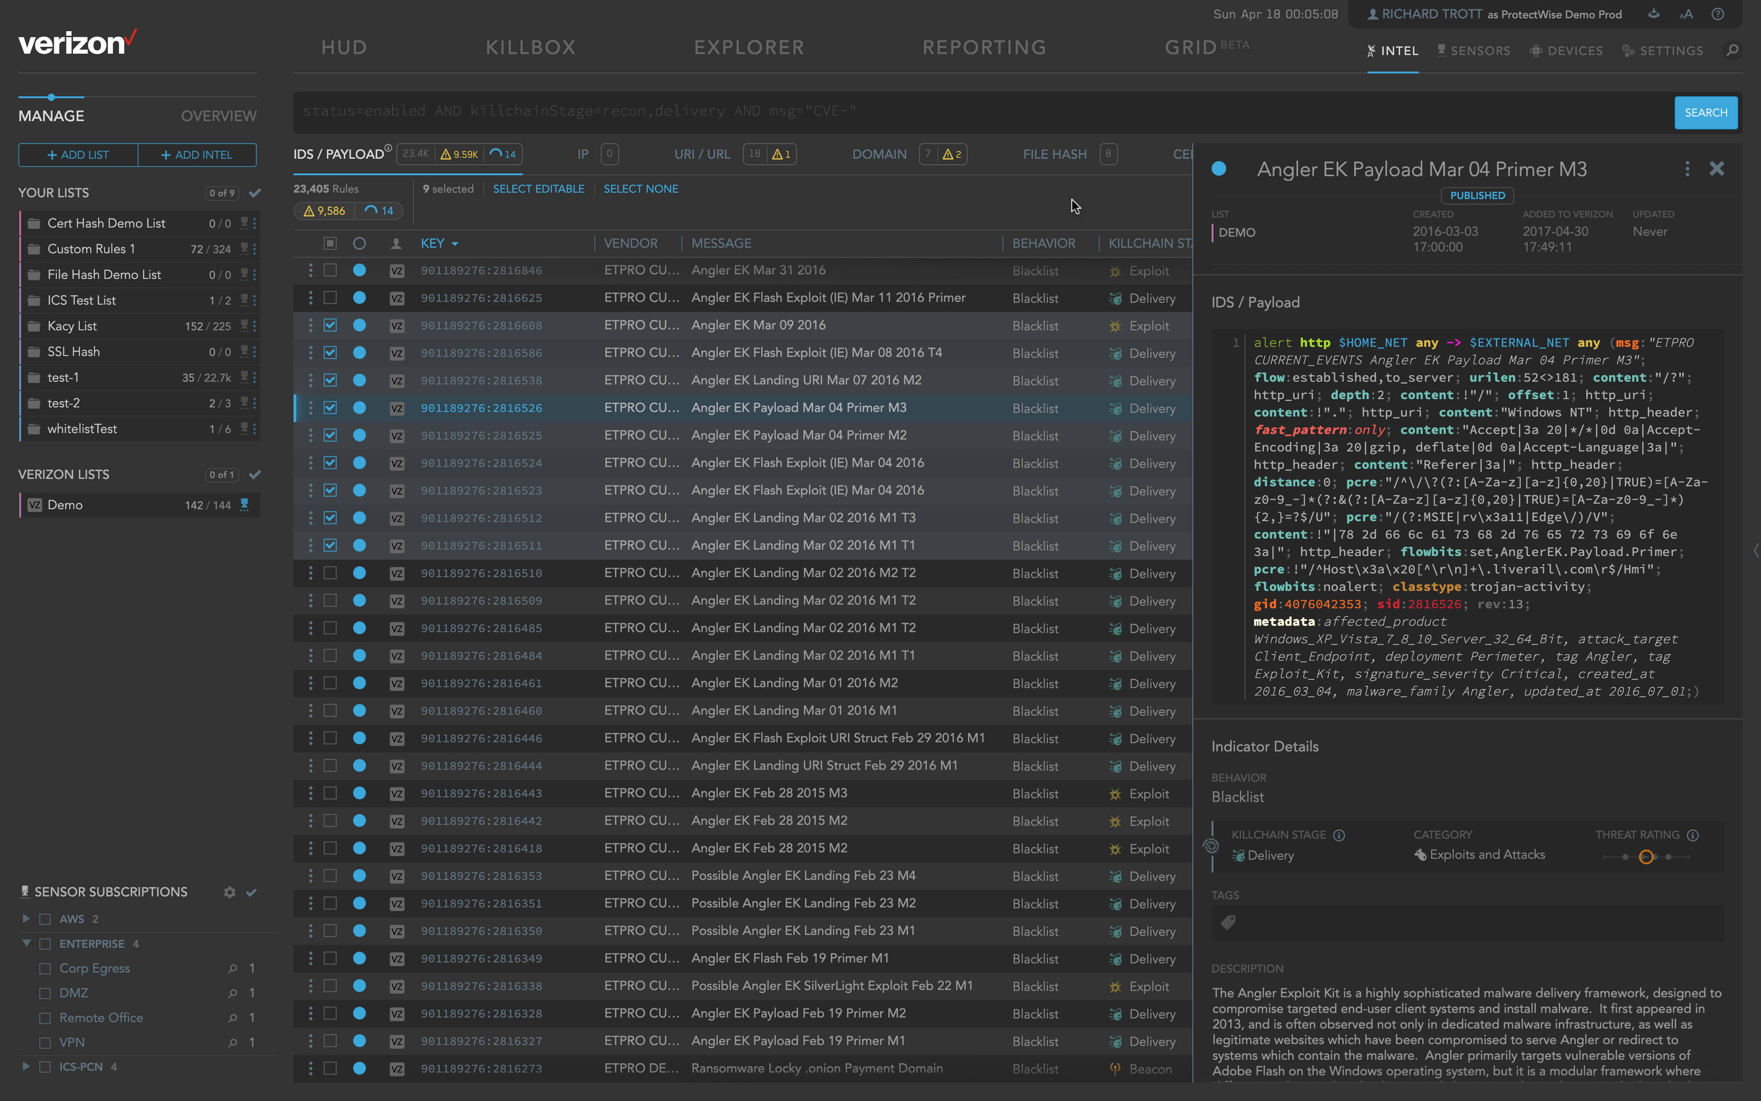Toggle the AWS sensor group checkbox

click(45, 919)
